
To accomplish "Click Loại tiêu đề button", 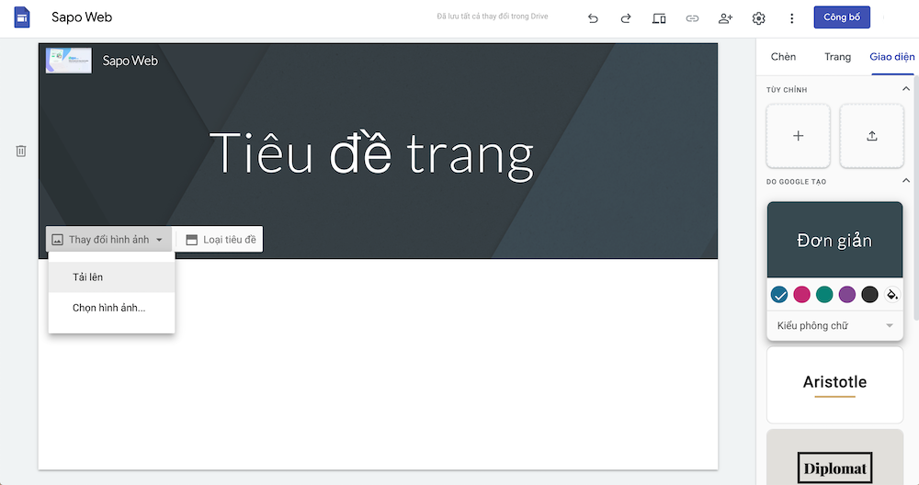I will coord(221,240).
